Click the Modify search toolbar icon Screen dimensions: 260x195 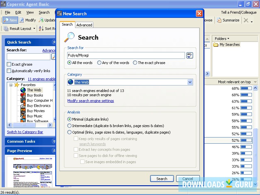[x=22, y=20]
